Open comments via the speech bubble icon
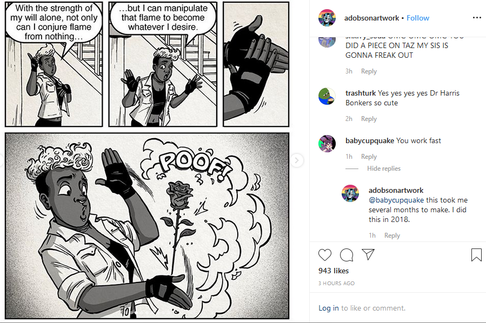 [347, 255]
